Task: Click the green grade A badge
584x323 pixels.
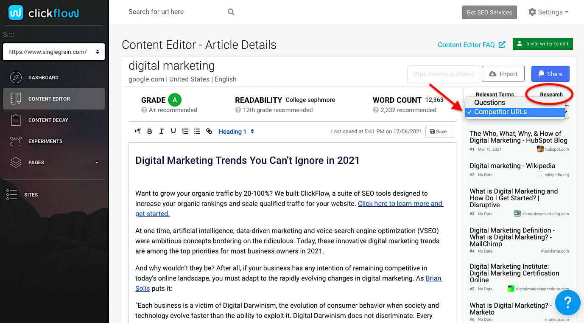Action: (174, 100)
